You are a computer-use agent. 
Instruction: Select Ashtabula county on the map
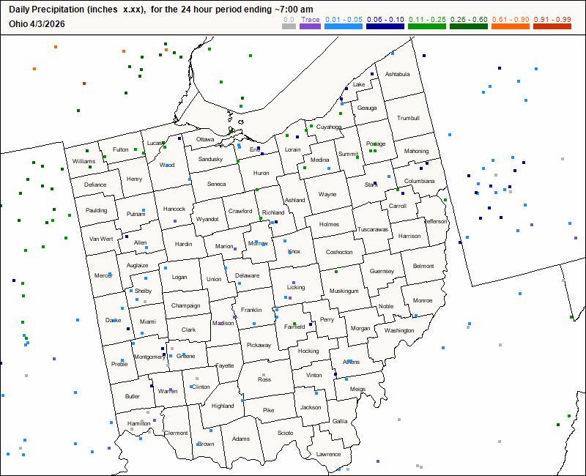point(398,75)
